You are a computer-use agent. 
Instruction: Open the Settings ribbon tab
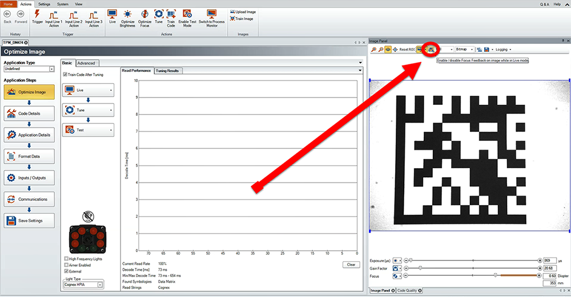(45, 4)
